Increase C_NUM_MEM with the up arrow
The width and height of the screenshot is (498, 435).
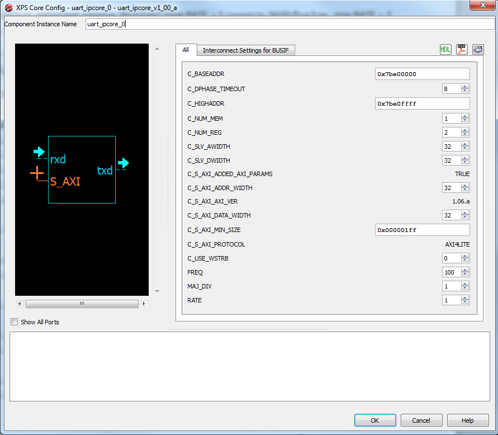465,116
